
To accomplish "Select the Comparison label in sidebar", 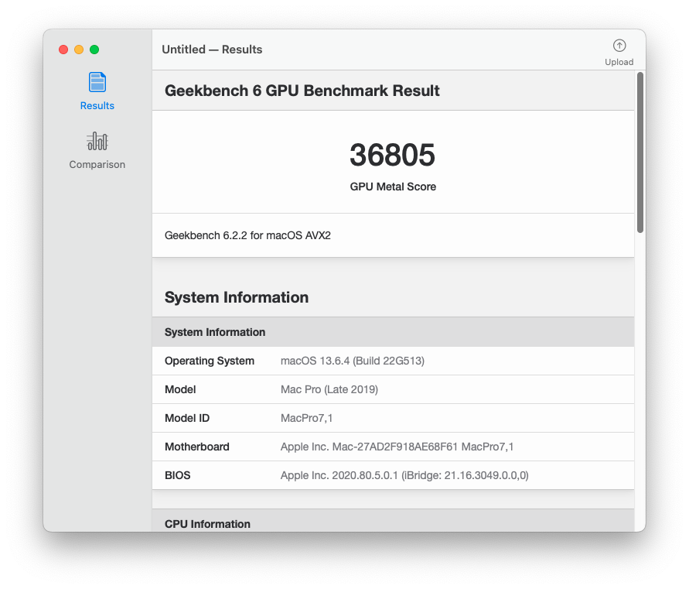I will coord(97,165).
